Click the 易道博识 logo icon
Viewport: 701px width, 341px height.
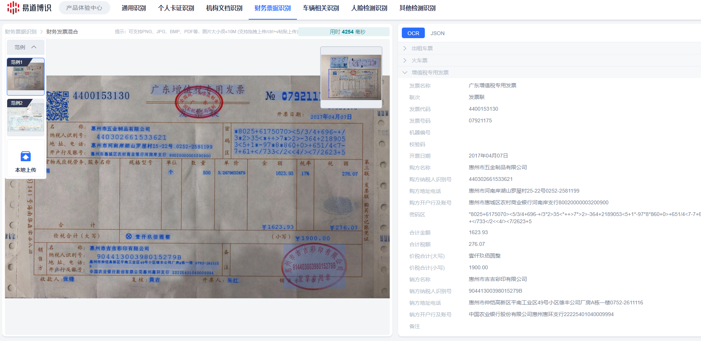(13, 8)
